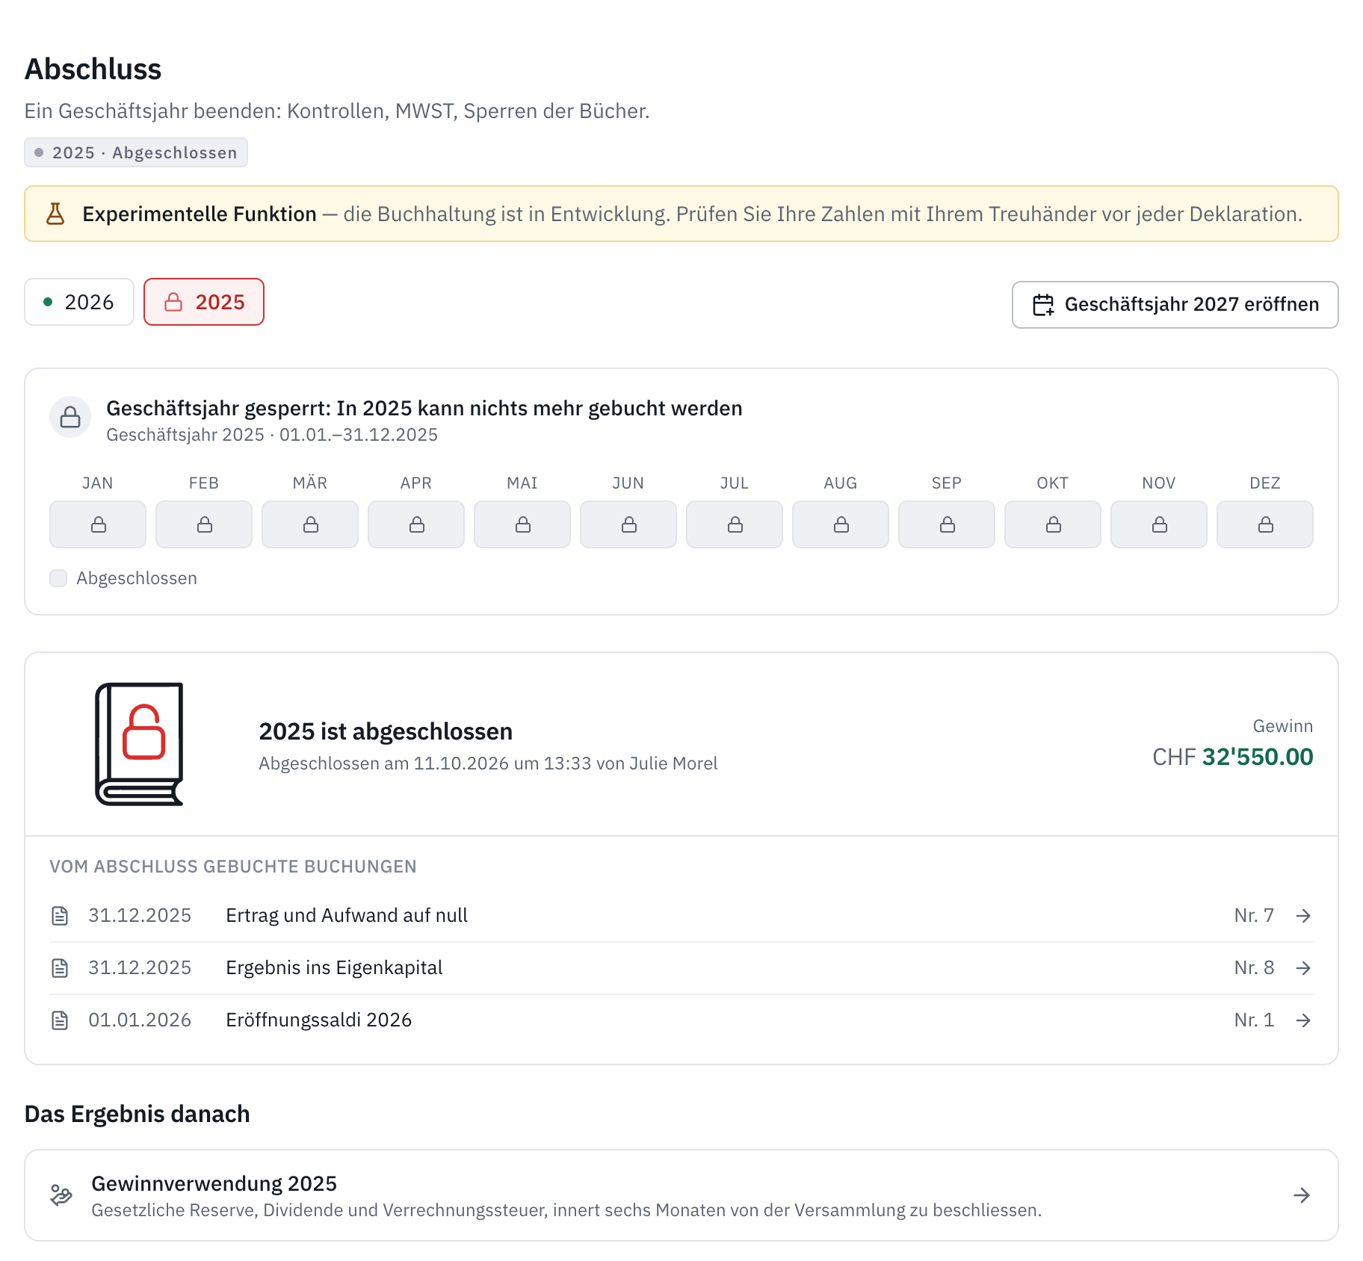This screenshot has height=1261, width=1363.
Task: Open the Gewinnverwendung 2025 card
Action: 681,1195
